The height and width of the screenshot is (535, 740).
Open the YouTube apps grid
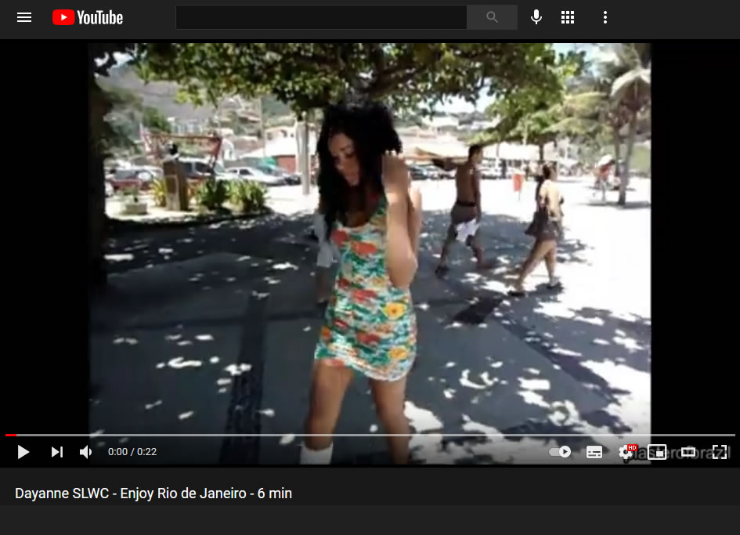[x=568, y=17]
